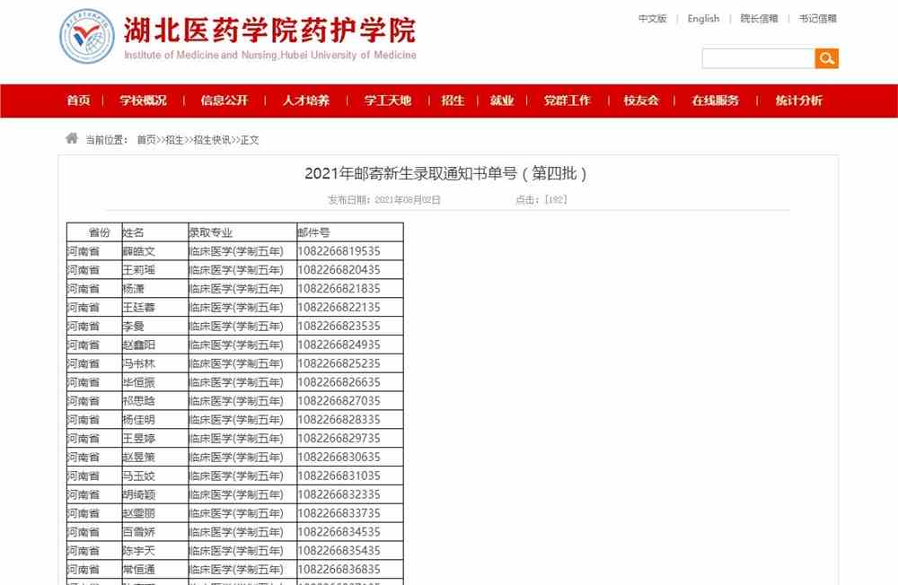898x585 pixels.
Task: Click the 省份 table header cell
Action: pos(94,232)
